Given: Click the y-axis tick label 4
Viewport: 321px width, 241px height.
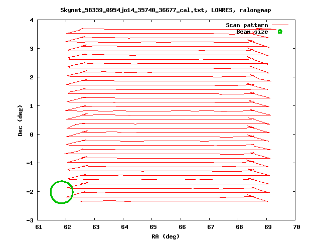Looking at the screenshot, I should 32,20.
